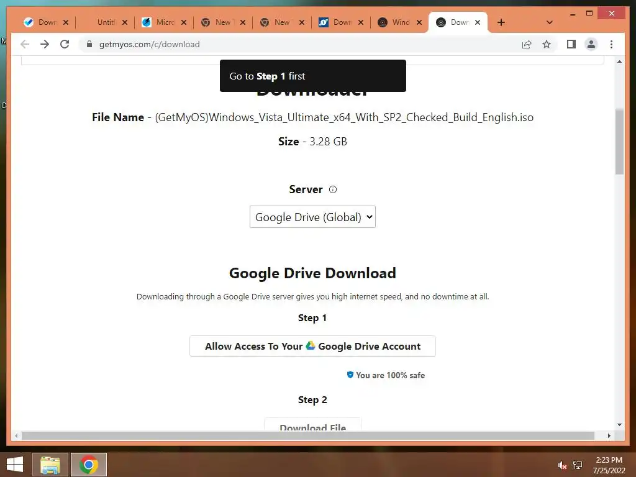Reload the getmyos.com page
Viewport: 636px width, 477px height.
click(x=65, y=44)
